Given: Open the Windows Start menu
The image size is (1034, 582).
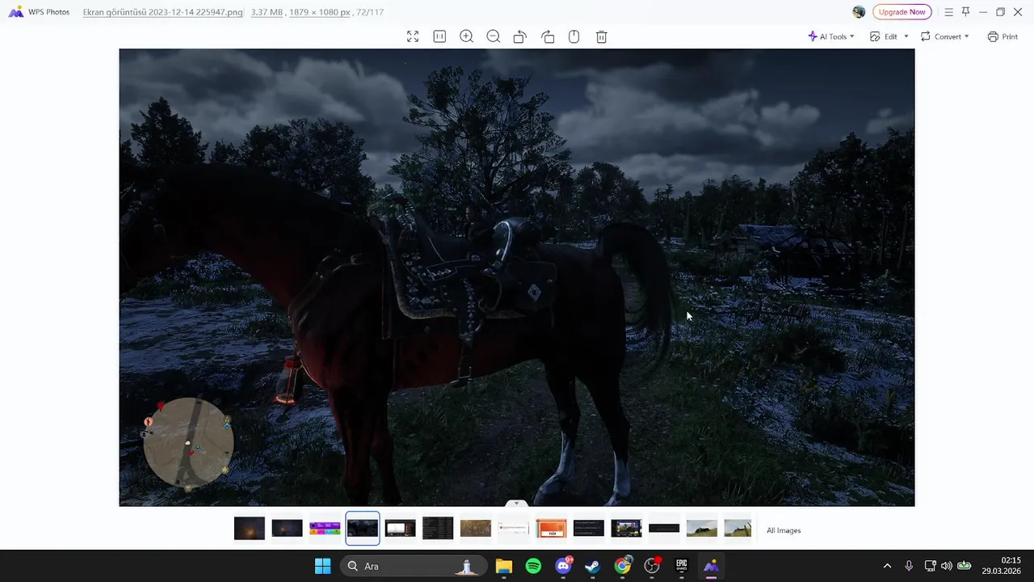Looking at the screenshot, I should coord(322,566).
